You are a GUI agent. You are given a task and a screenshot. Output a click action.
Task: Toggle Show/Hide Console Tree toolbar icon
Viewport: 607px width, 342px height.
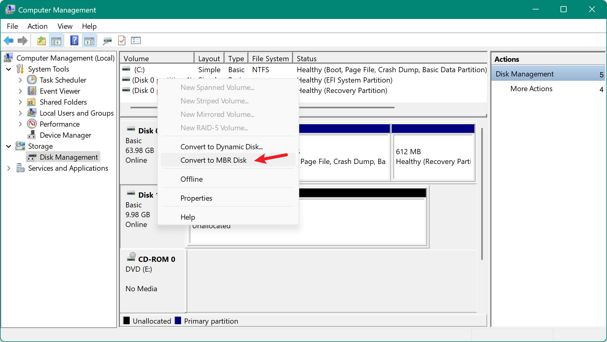point(56,40)
